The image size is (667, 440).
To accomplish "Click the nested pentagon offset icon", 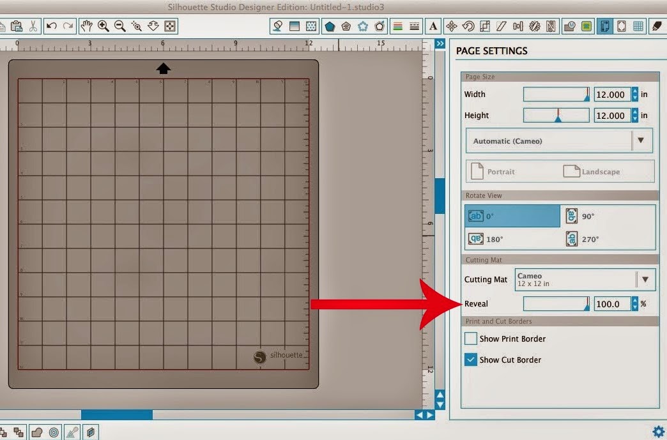I will click(346, 26).
